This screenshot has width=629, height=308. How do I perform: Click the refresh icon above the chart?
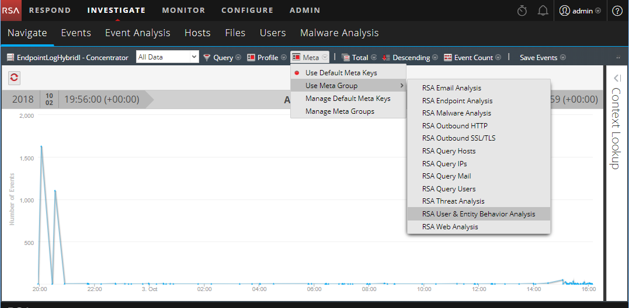15,78
